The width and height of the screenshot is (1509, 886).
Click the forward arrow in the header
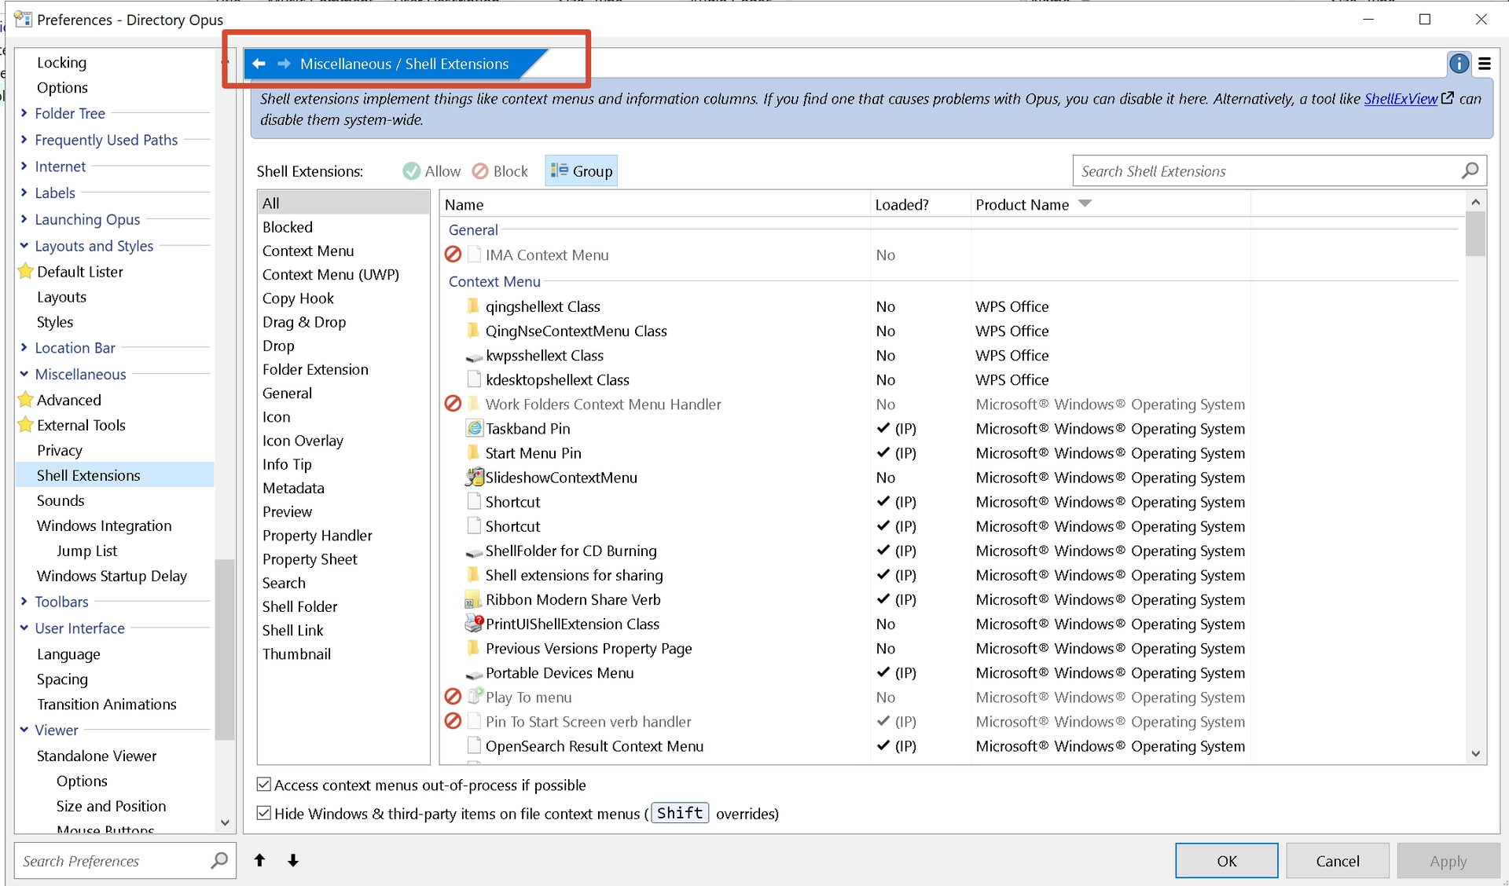pos(285,64)
